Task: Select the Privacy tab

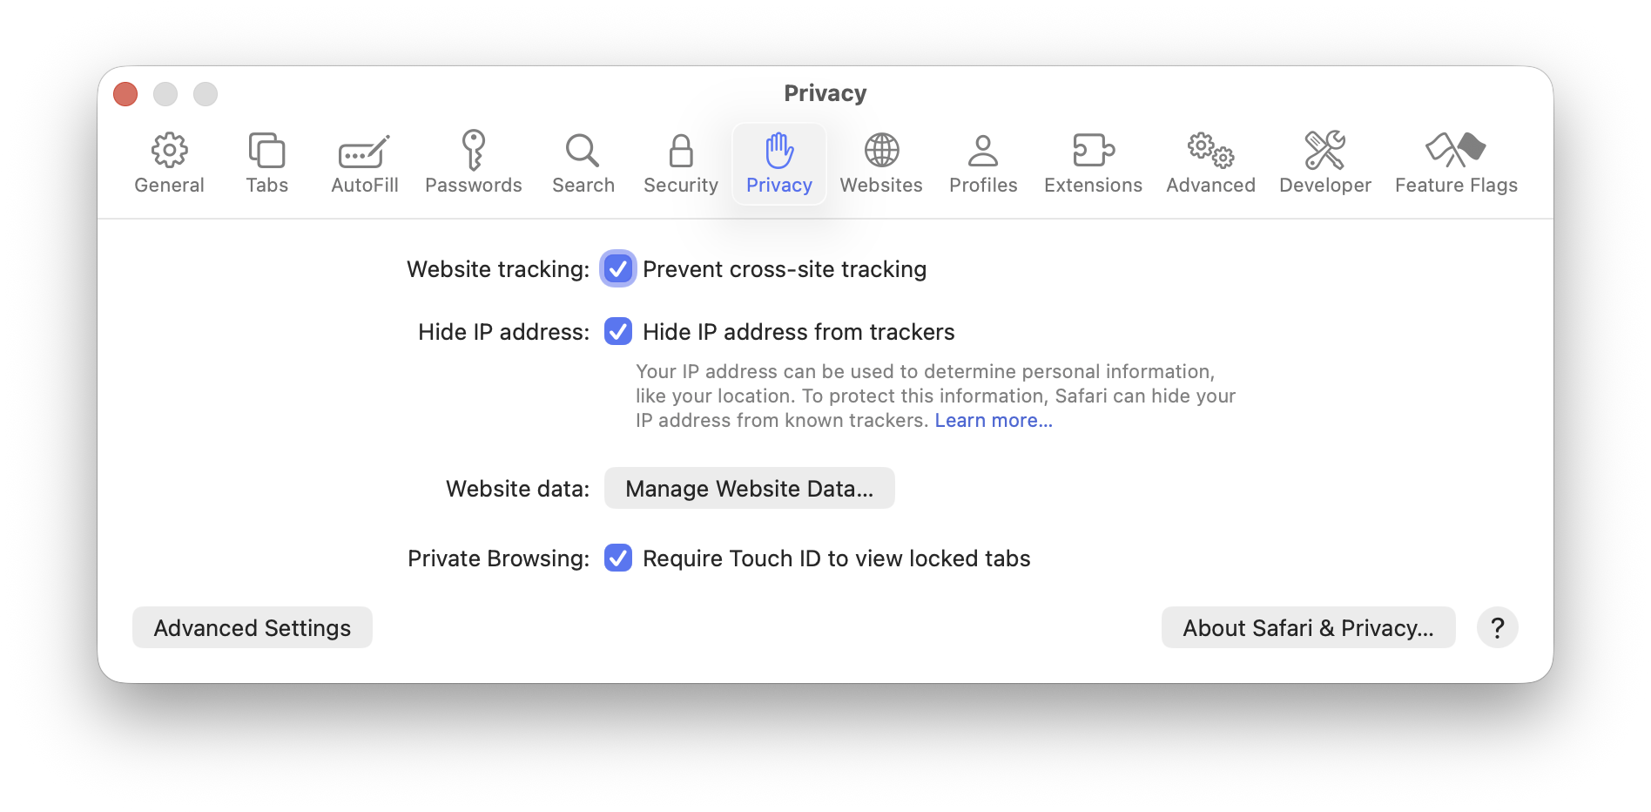Action: 778,163
